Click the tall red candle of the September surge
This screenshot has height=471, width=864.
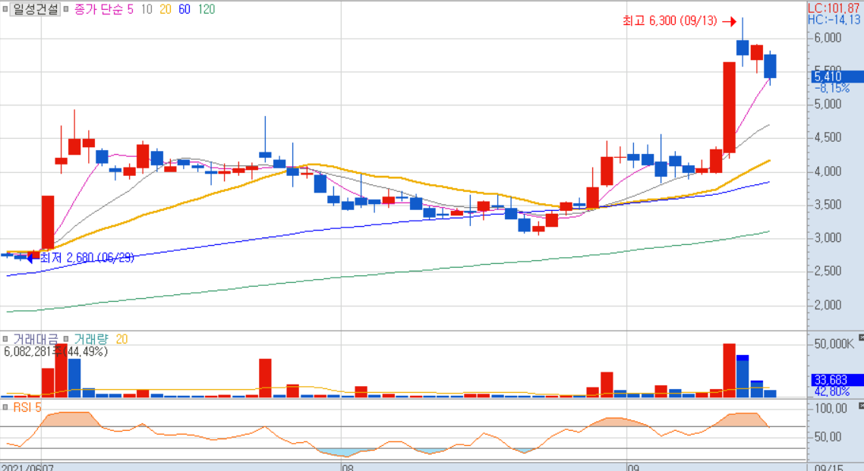(x=729, y=107)
